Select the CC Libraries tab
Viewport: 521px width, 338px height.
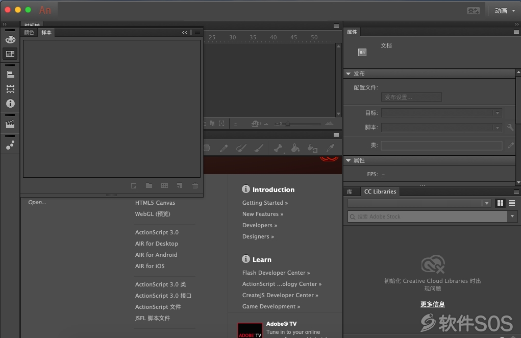tap(380, 192)
